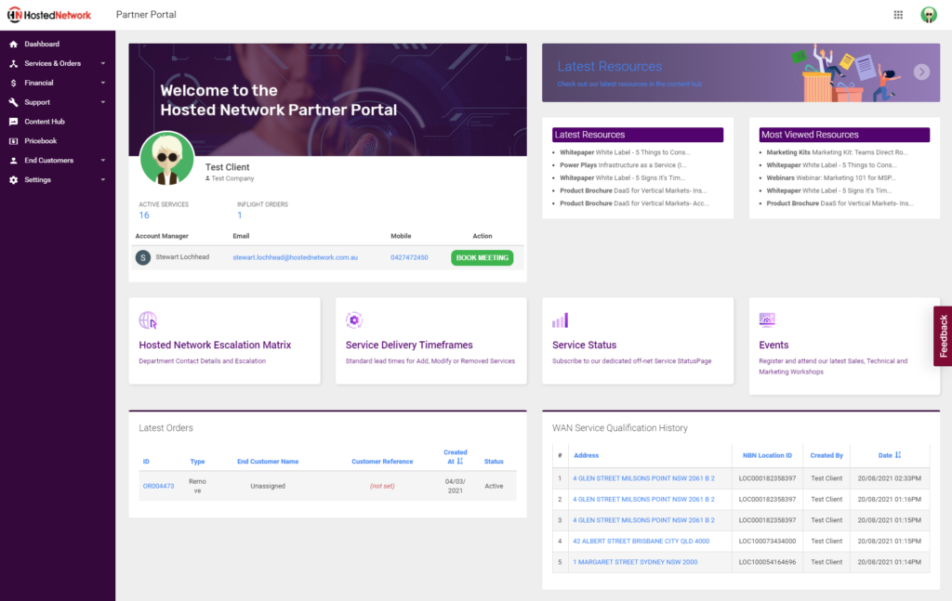The width and height of the screenshot is (952, 601).
Task: Click active services count 16
Action: pos(144,216)
